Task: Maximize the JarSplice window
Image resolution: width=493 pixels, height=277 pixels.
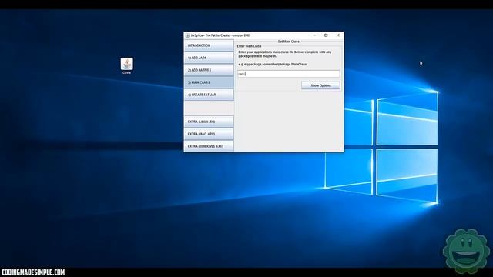Action: click(x=326, y=35)
